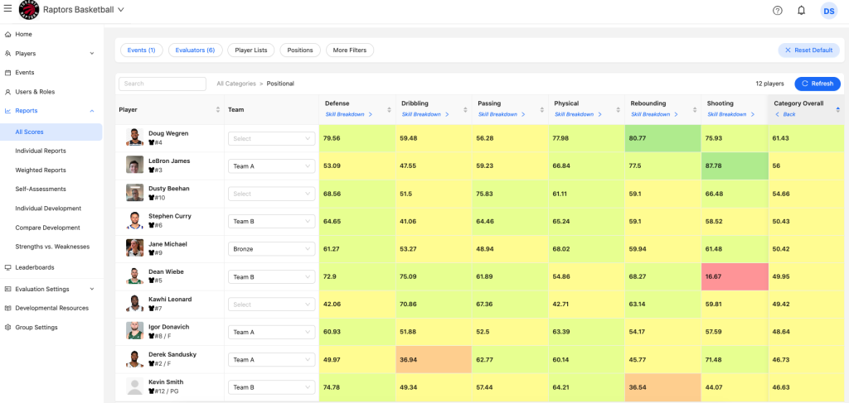Screen dimensions: 849x403
Task: Open Weighted Reports menu item
Action: click(41, 170)
